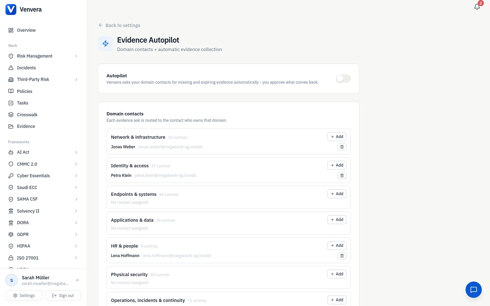Add contact for Endpoints & systems
Image resolution: width=490 pixels, height=306 pixels.
337,194
